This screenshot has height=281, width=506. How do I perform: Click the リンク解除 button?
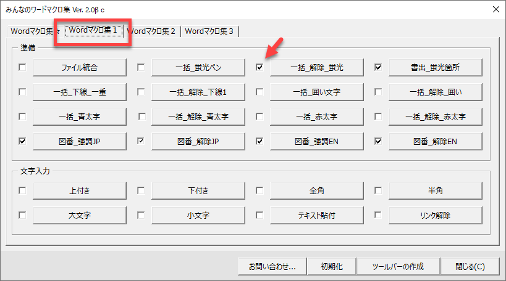(x=435, y=216)
